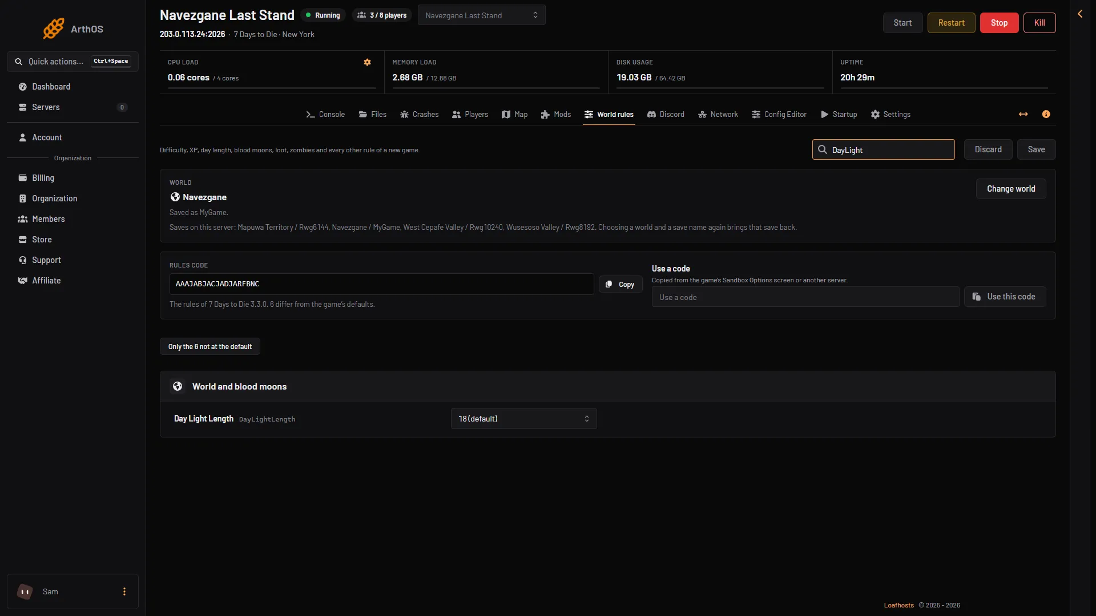Click the Kill server button
The width and height of the screenshot is (1096, 616).
pyautogui.click(x=1039, y=23)
